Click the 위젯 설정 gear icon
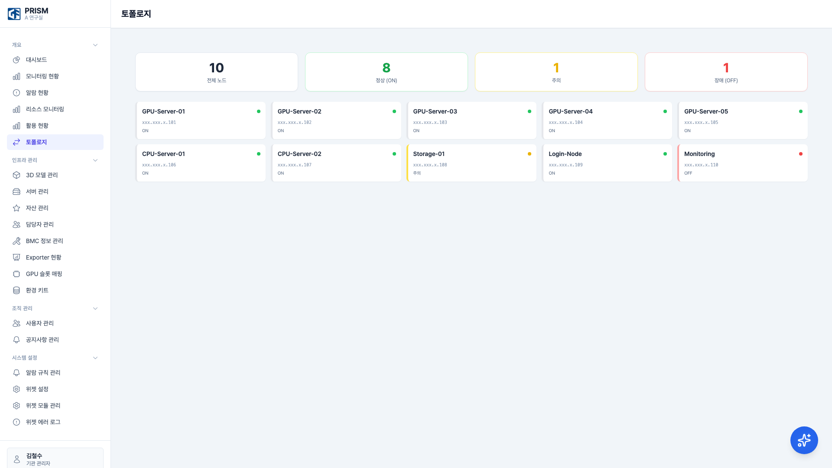 click(x=16, y=389)
